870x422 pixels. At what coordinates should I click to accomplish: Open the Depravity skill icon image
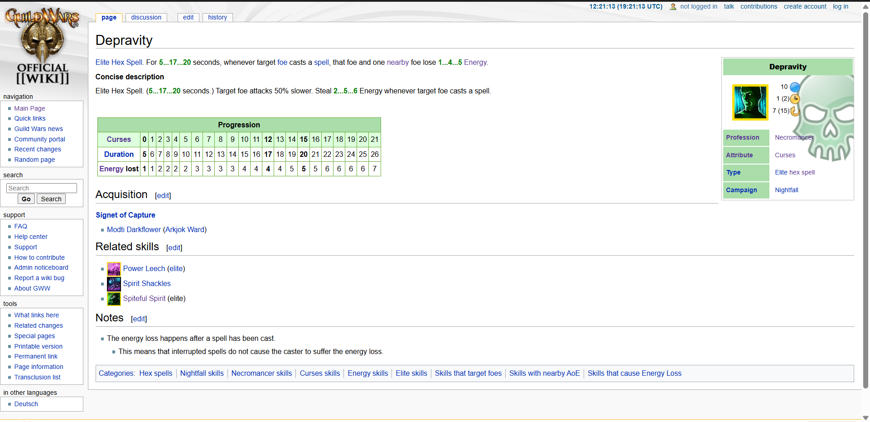click(750, 102)
